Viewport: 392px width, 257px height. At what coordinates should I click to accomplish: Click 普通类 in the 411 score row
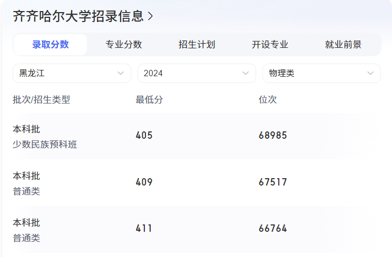click(26, 238)
